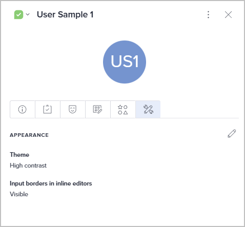Image resolution: width=245 pixels, height=227 pixels.
Task: Click the APPEARANCE section heading
Action: pyautogui.click(x=29, y=135)
